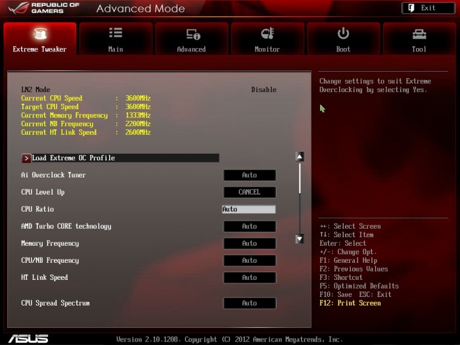Click the F5: Optimized Defaults hint
The image size is (460, 345).
click(359, 286)
